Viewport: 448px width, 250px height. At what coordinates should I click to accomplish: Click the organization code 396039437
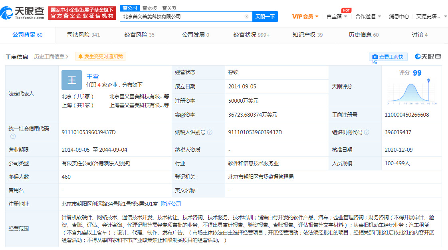point(398,132)
